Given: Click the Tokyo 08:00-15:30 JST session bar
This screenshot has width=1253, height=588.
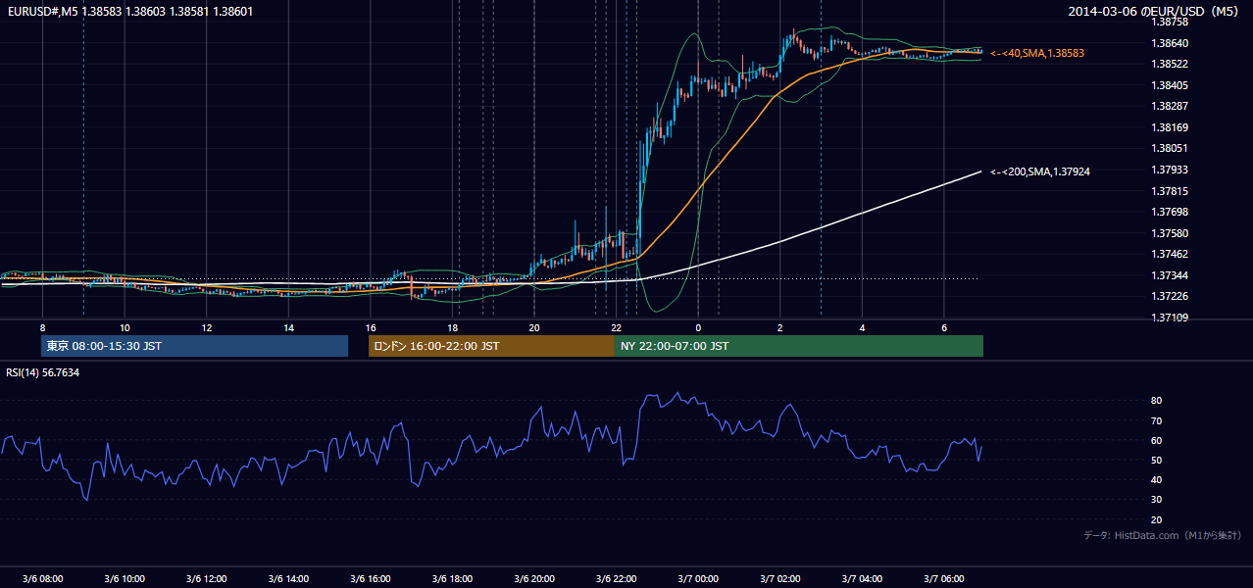Looking at the screenshot, I should pyautogui.click(x=194, y=346).
